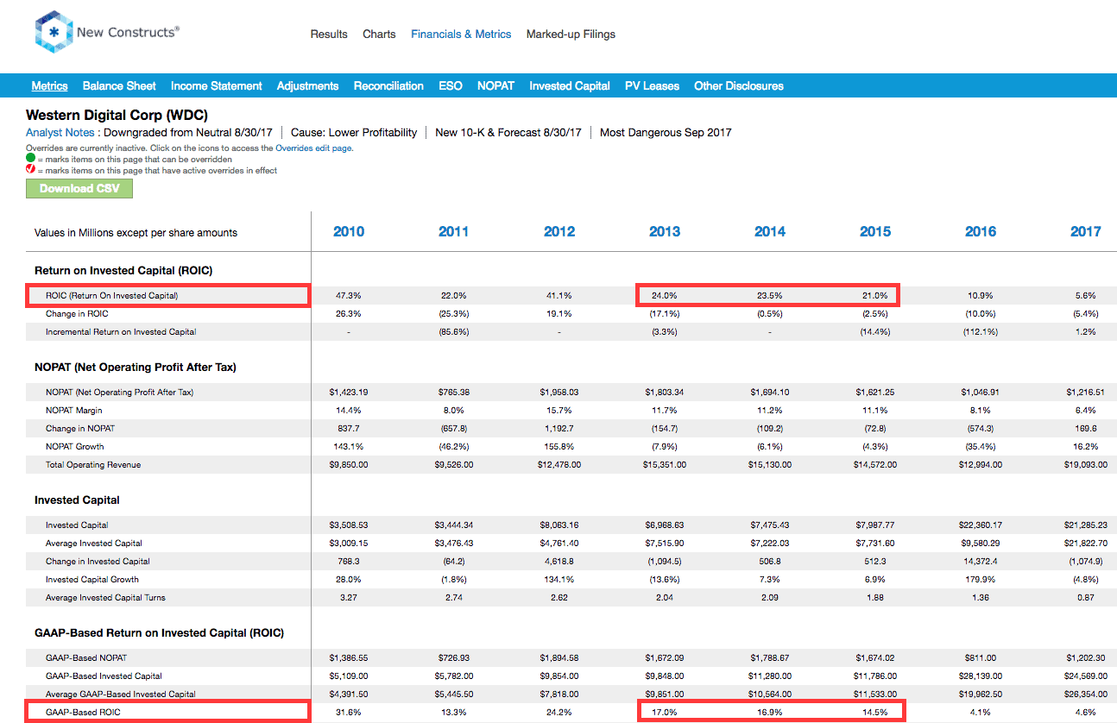Click the 24.0% ROIC value for 2013
This screenshot has height=723, width=1117.
point(665,295)
